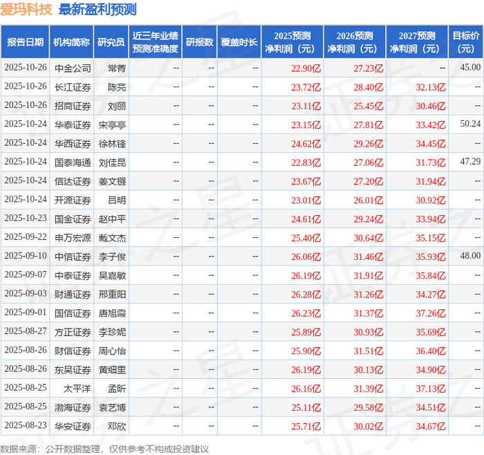484x455 pixels.
Task: Click analyst name 刘丽
Action: pyautogui.click(x=117, y=106)
